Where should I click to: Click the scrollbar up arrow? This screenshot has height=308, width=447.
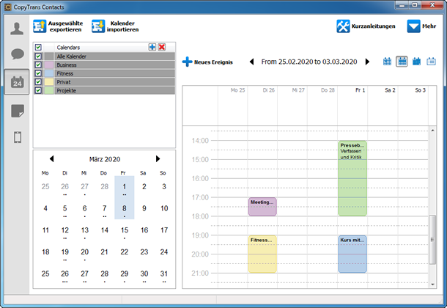(432, 131)
